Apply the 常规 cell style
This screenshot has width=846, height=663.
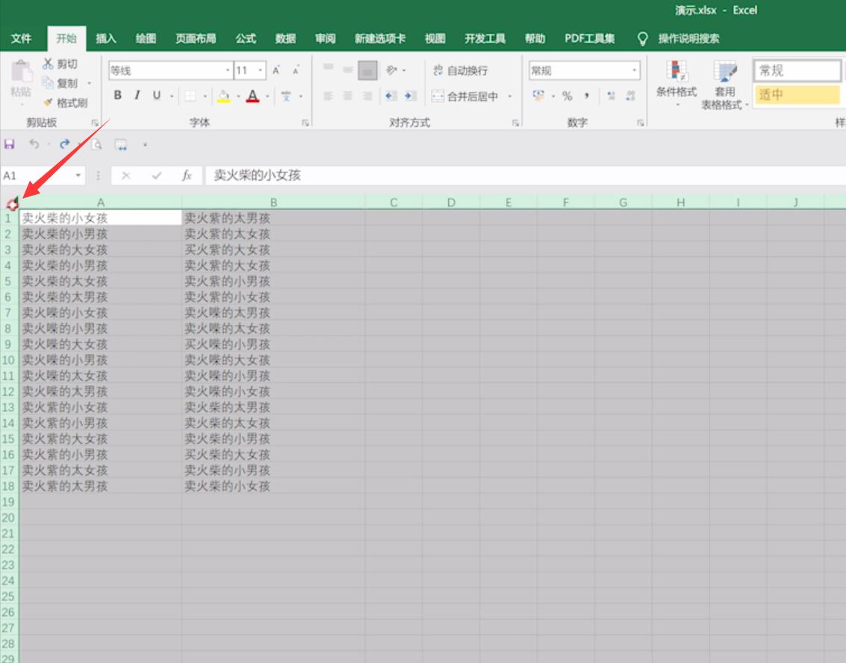[x=797, y=71]
